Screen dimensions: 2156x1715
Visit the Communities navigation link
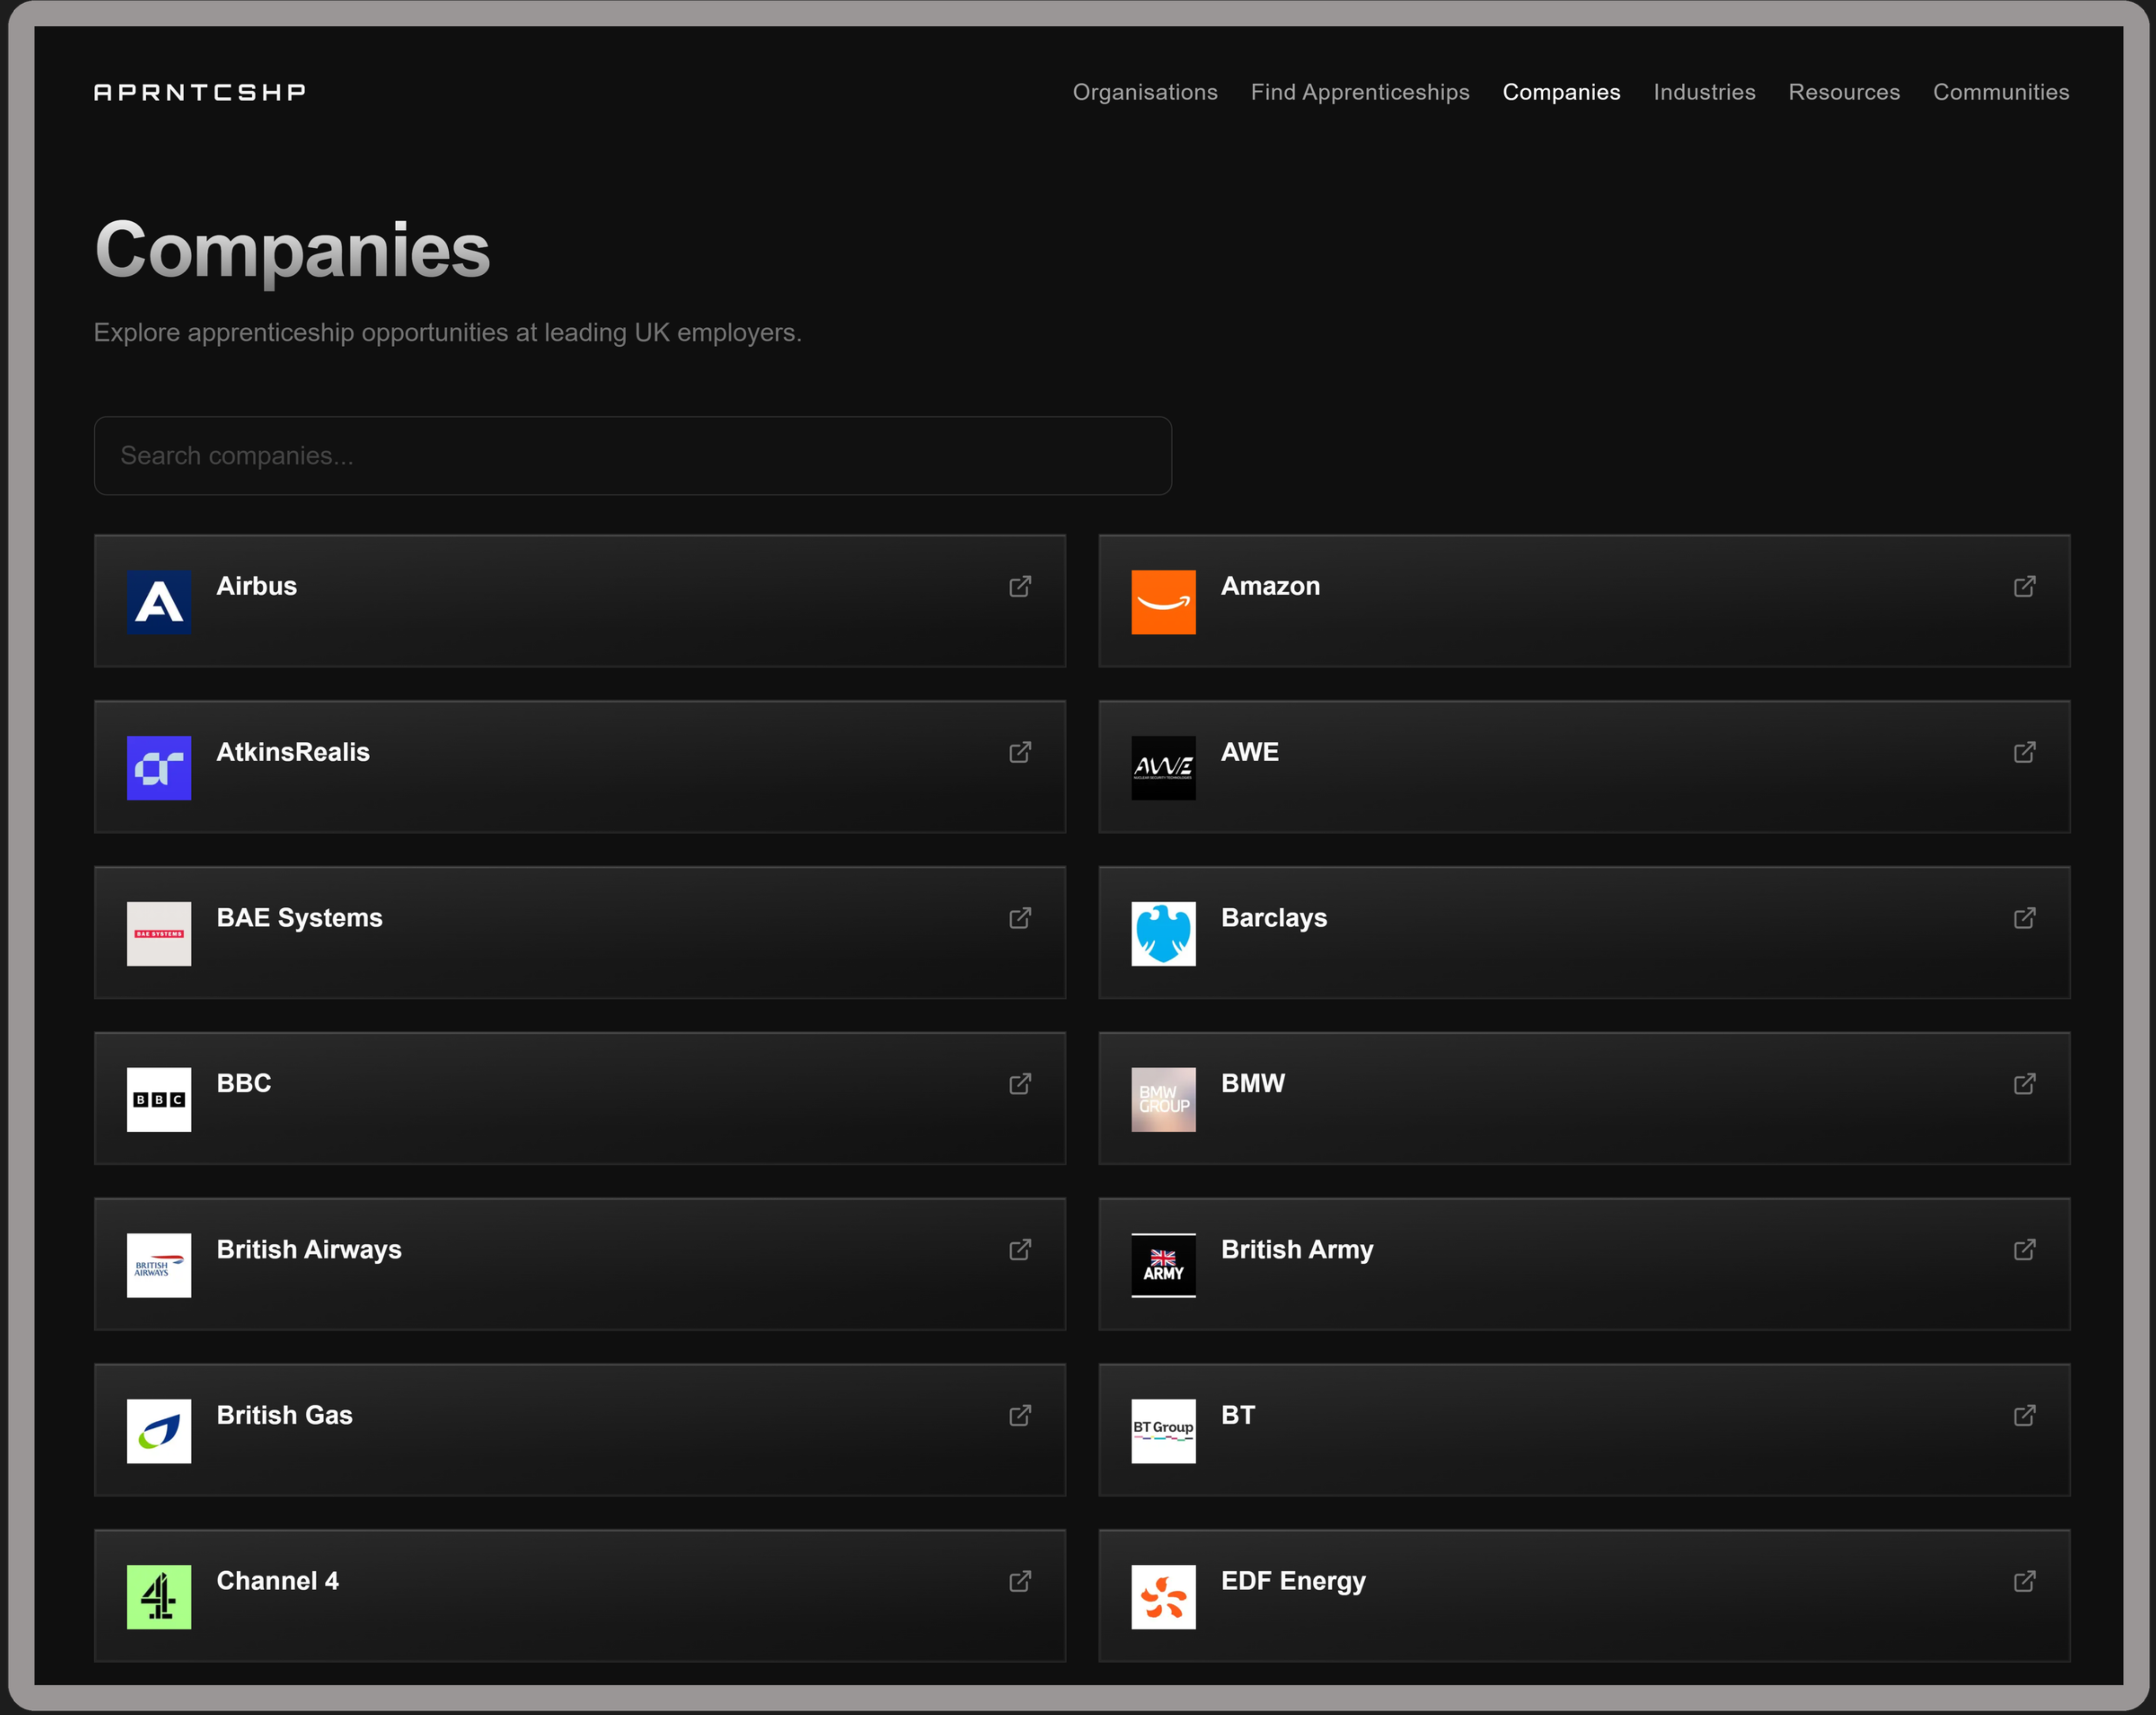point(2000,92)
